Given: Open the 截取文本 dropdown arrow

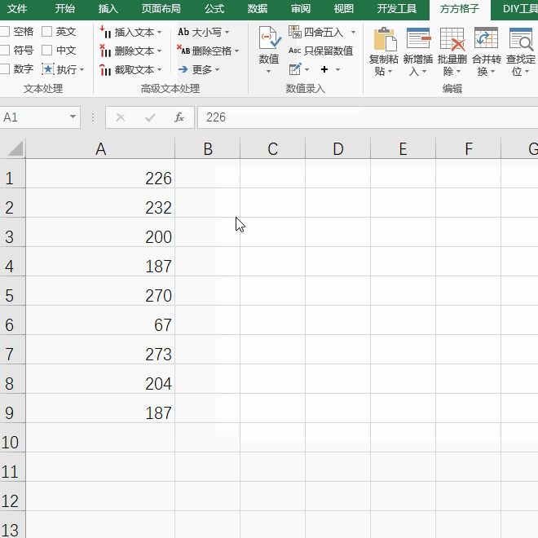Looking at the screenshot, I should (x=159, y=69).
